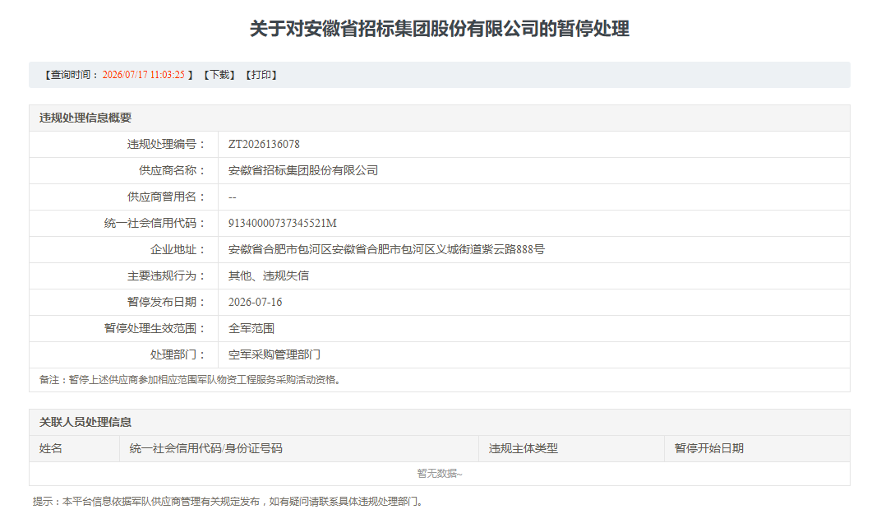Click the 暂停开始日期 column header

click(708, 448)
